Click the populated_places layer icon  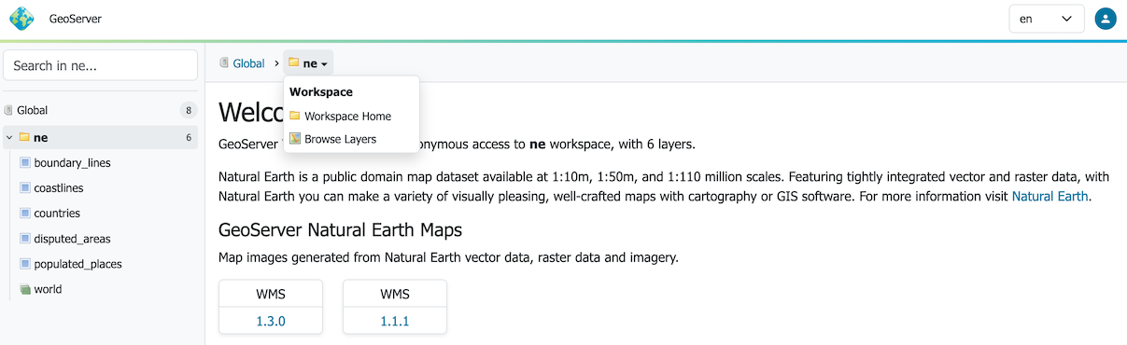click(x=25, y=263)
